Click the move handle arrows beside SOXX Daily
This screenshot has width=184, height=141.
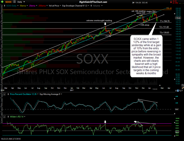[5, 6]
